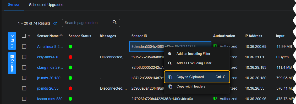Open the Filters side panel
The width and height of the screenshot is (296, 104).
click(12, 41)
